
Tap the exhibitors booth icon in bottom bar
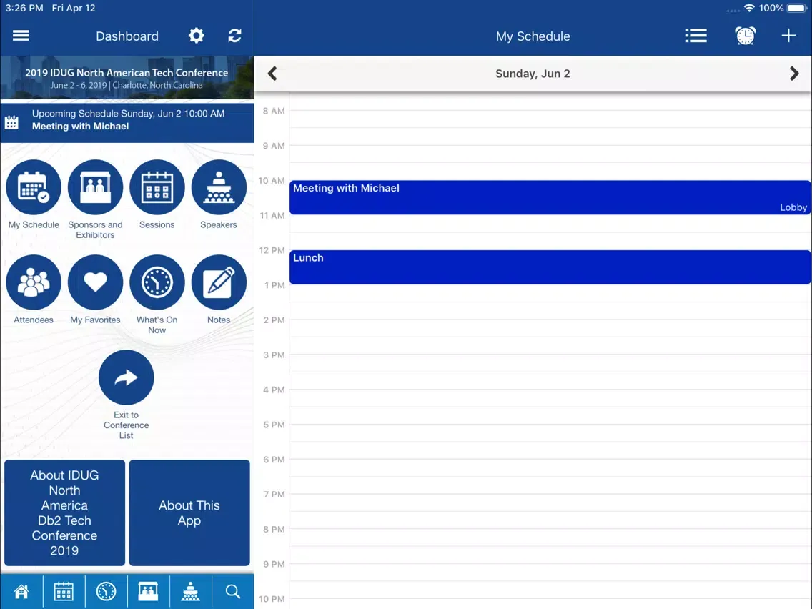click(148, 591)
